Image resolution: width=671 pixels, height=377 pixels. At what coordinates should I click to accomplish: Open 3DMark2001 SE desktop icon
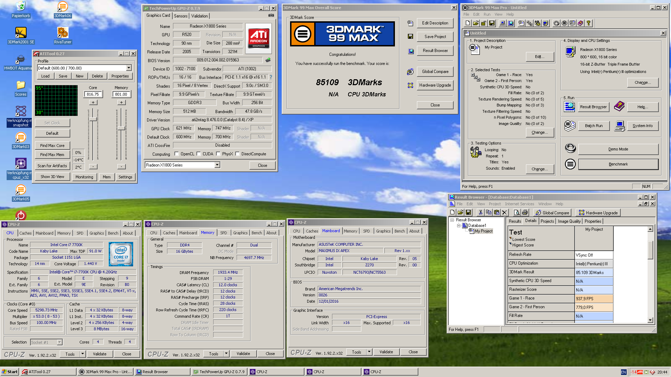21,35
